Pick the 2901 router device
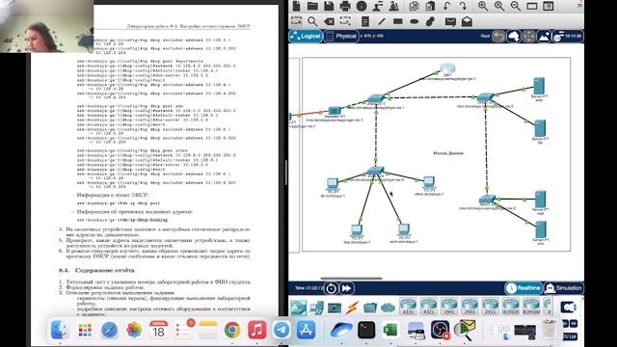 pos(469,307)
